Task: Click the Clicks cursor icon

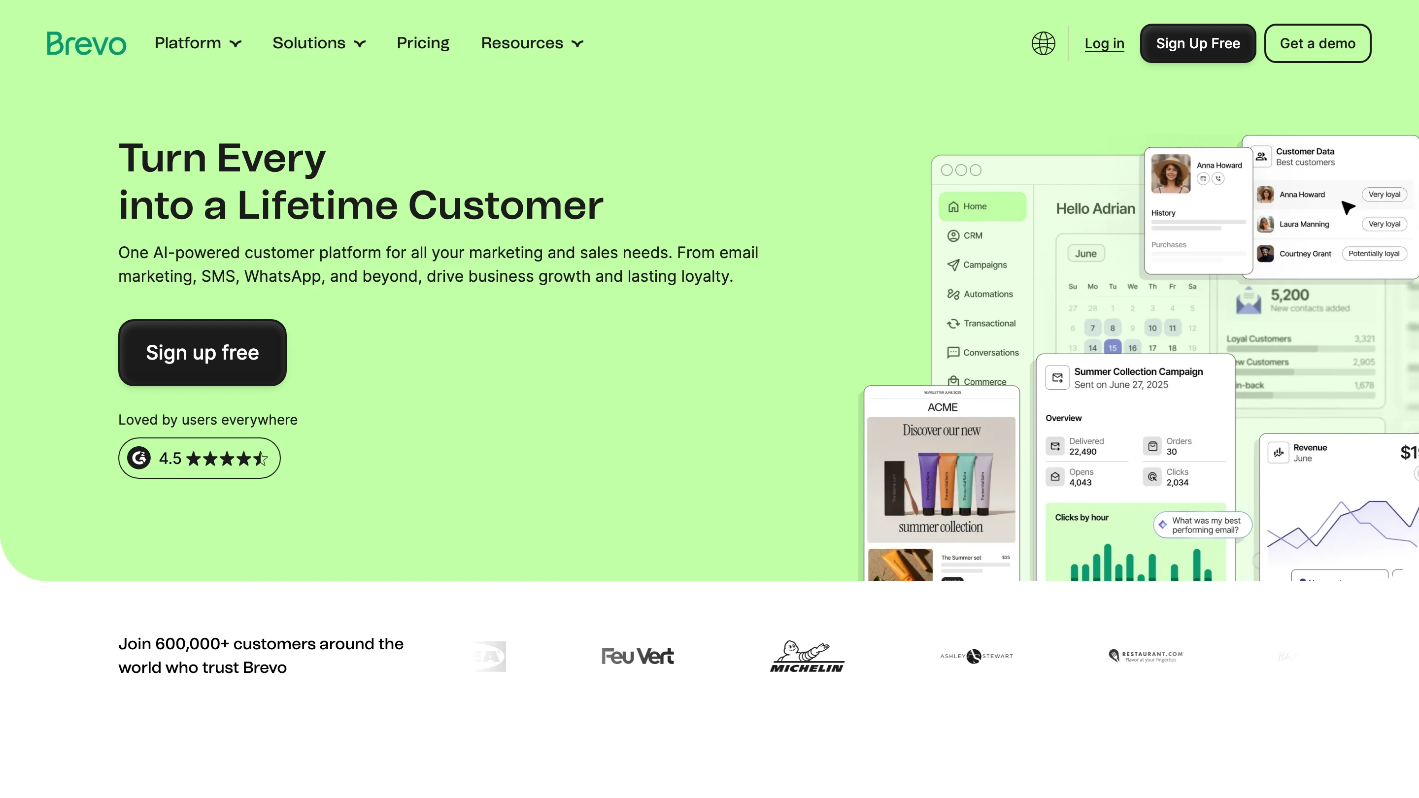Action: pyautogui.click(x=1152, y=477)
